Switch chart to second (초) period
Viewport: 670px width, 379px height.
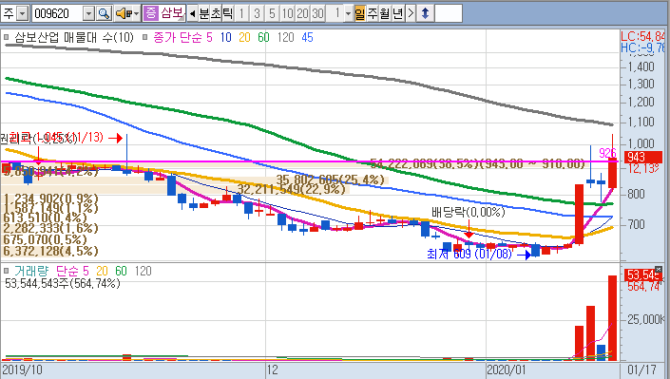tap(216, 13)
